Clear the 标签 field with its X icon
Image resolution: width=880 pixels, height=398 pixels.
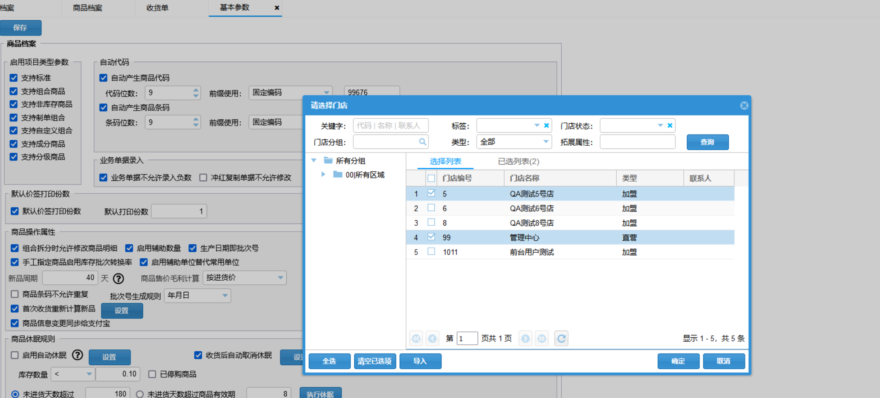(546, 125)
